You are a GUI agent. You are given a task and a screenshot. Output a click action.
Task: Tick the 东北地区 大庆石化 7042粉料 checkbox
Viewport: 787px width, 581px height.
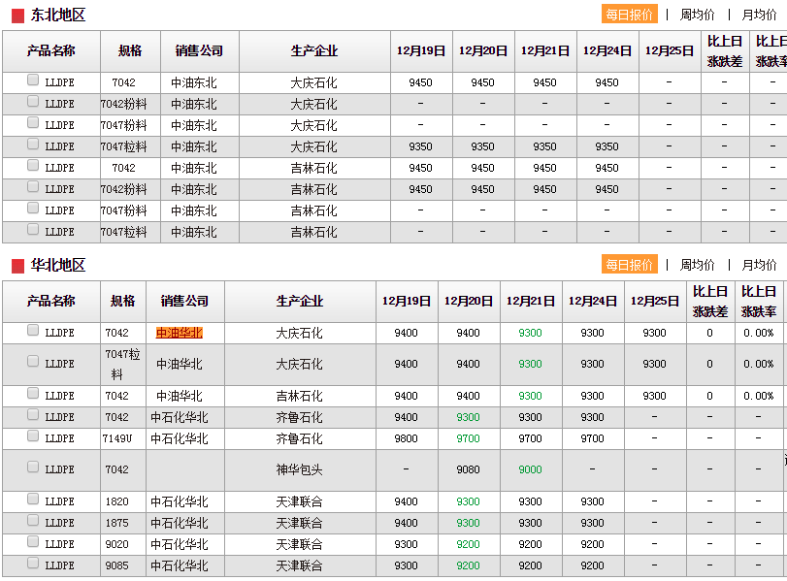pyautogui.click(x=33, y=101)
